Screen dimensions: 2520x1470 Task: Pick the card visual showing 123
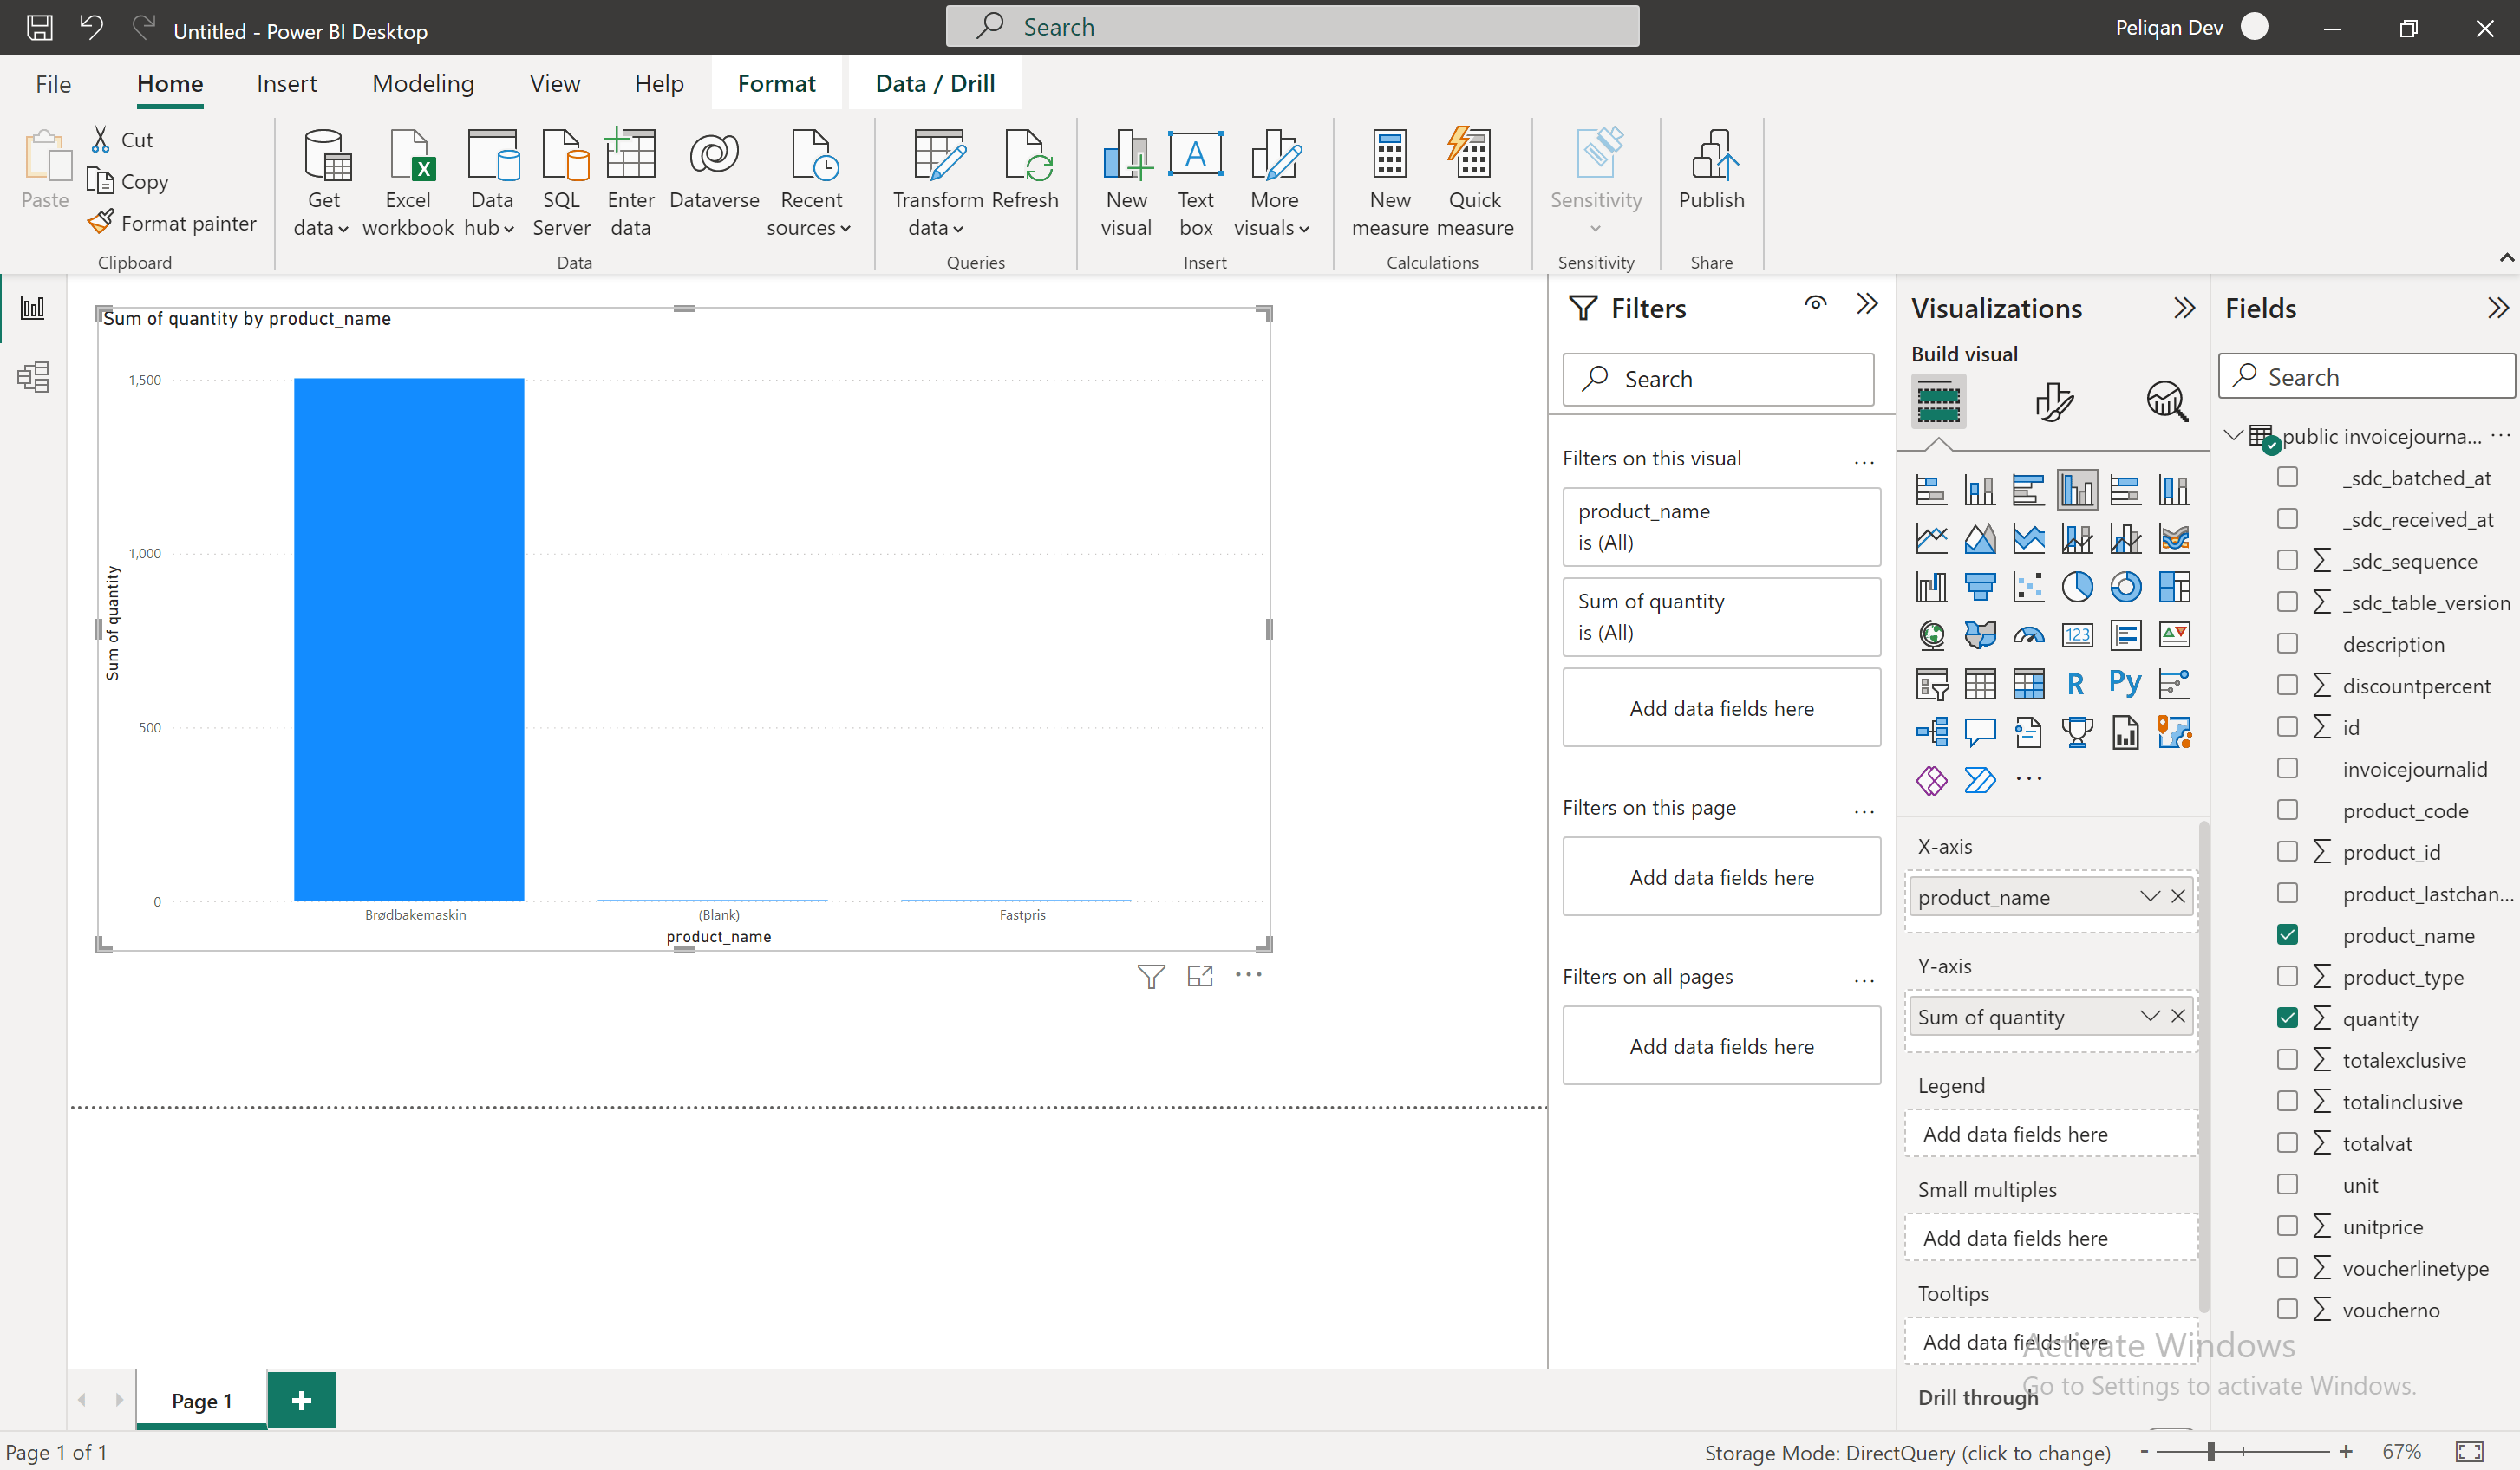(2077, 634)
